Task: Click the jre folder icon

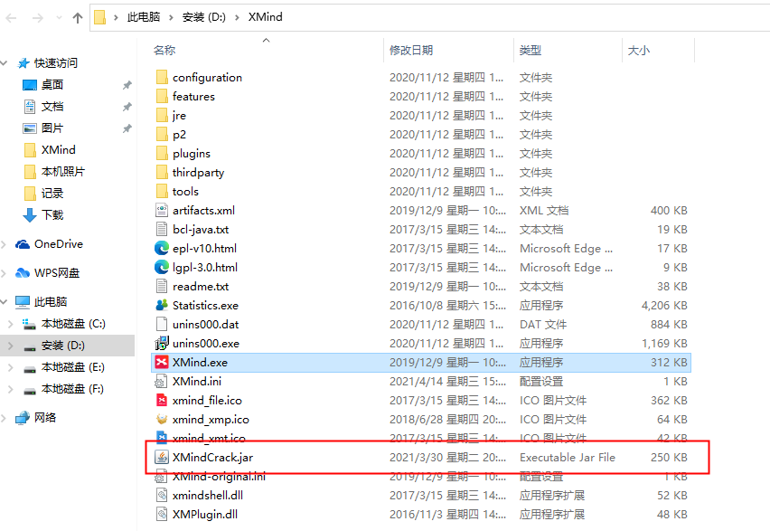Action: coord(162,116)
